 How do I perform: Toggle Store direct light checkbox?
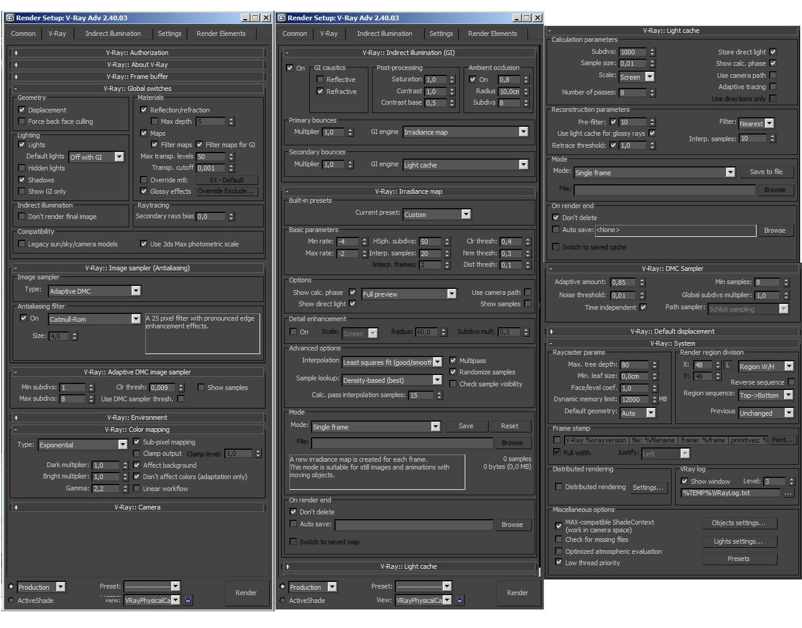pyautogui.click(x=773, y=52)
